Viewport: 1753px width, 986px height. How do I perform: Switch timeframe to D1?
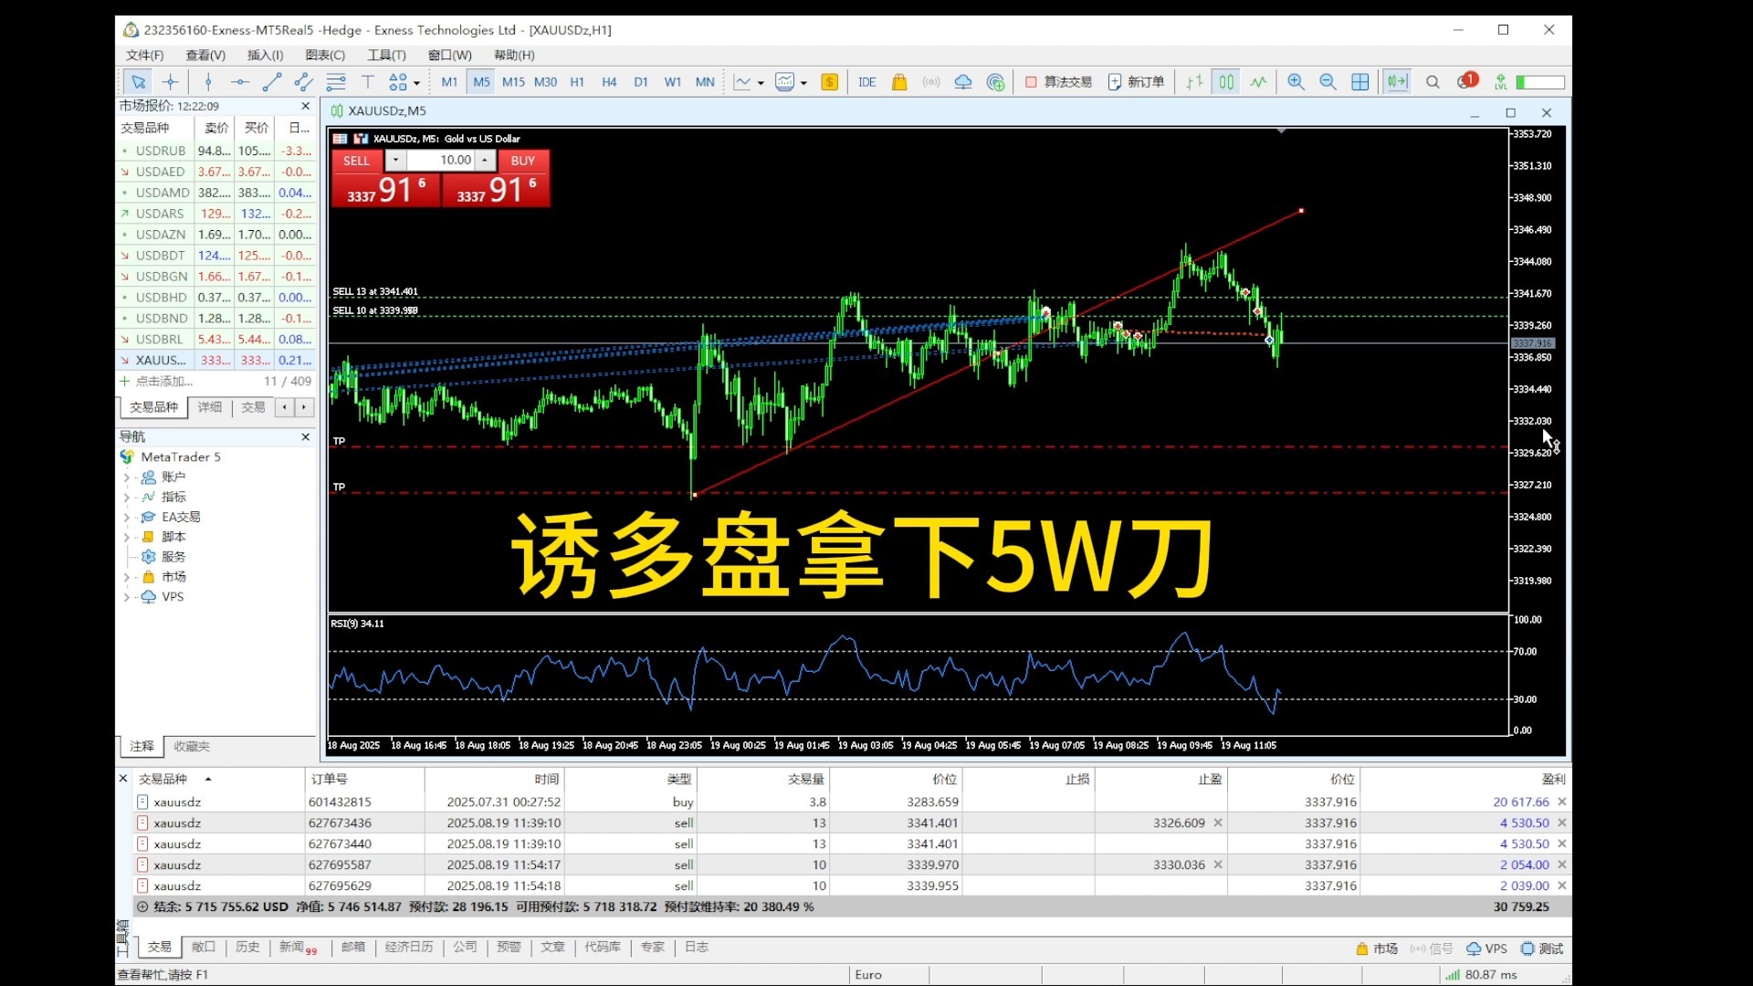641,82
